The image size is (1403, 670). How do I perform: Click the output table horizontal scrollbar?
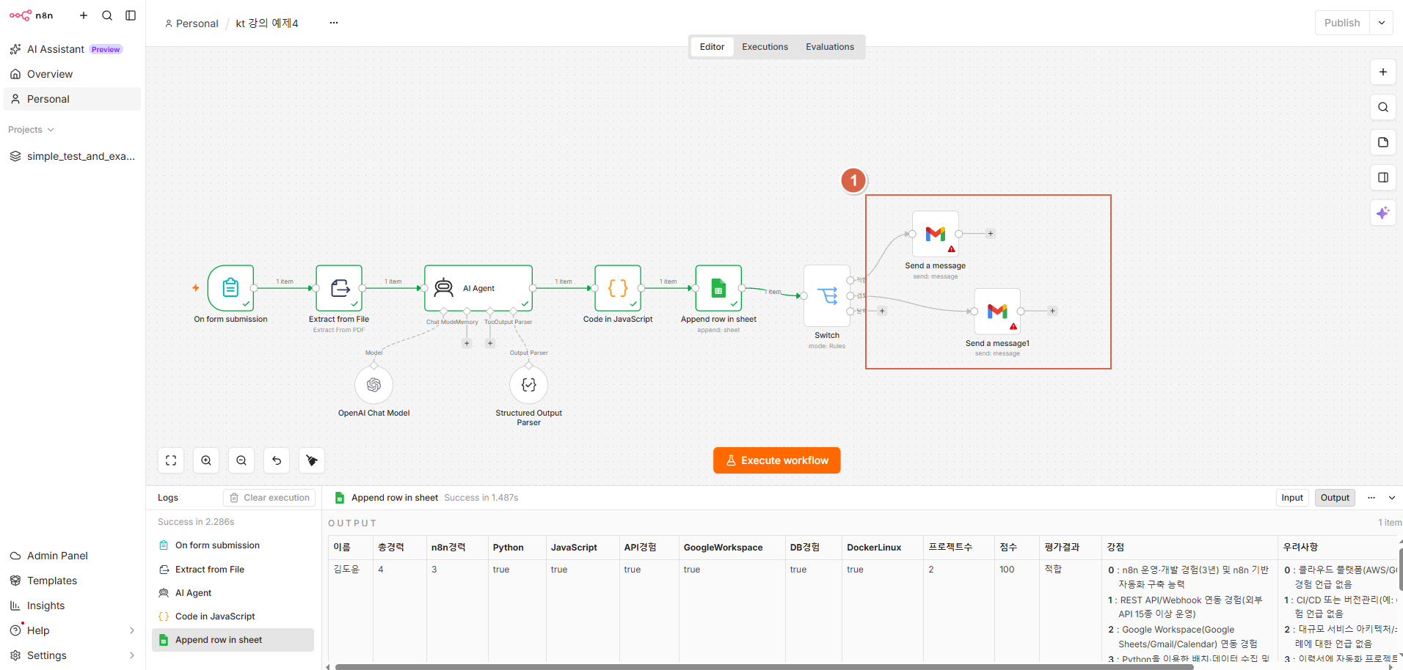(764, 667)
